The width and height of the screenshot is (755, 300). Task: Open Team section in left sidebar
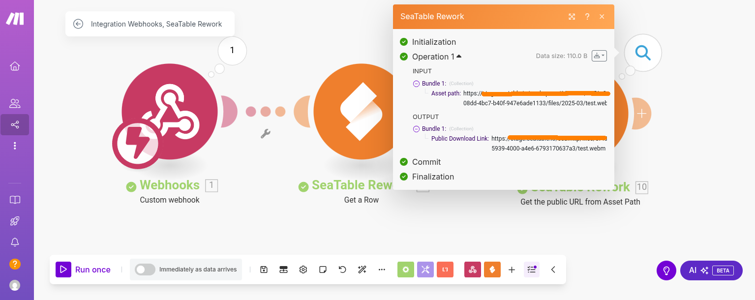(15, 103)
